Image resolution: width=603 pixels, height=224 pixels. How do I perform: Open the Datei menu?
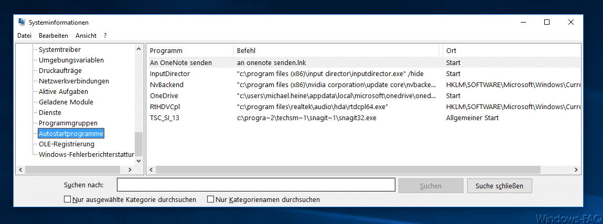point(24,35)
